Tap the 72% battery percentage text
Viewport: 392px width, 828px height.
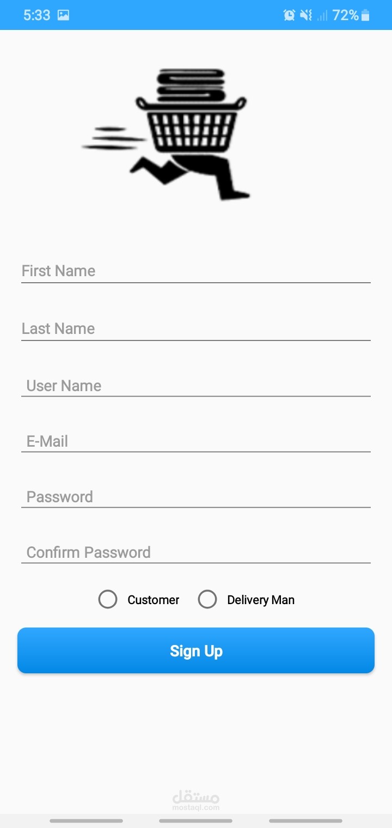pyautogui.click(x=346, y=15)
